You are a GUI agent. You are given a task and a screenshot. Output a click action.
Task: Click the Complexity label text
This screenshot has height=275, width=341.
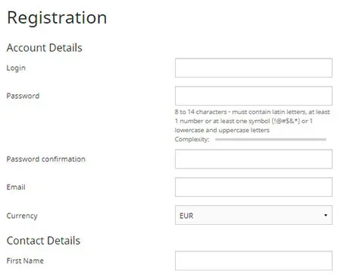pyautogui.click(x=192, y=139)
